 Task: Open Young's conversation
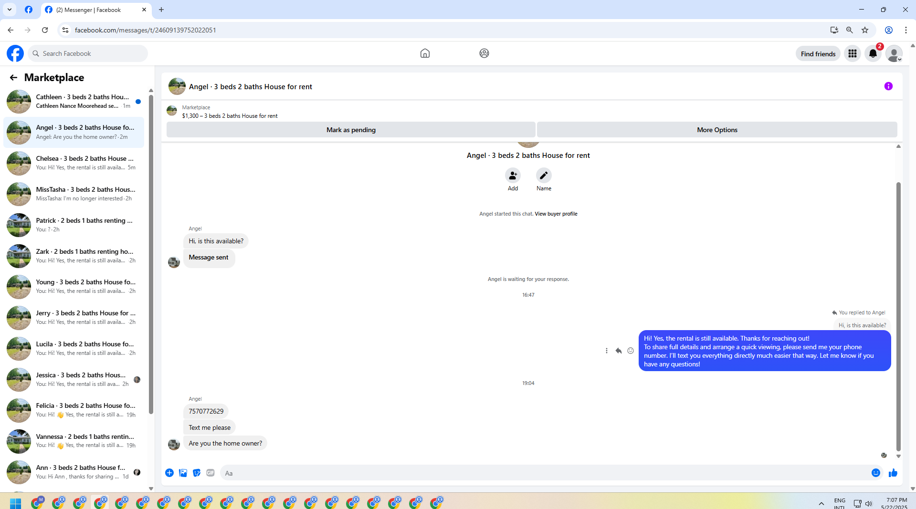[x=74, y=287]
